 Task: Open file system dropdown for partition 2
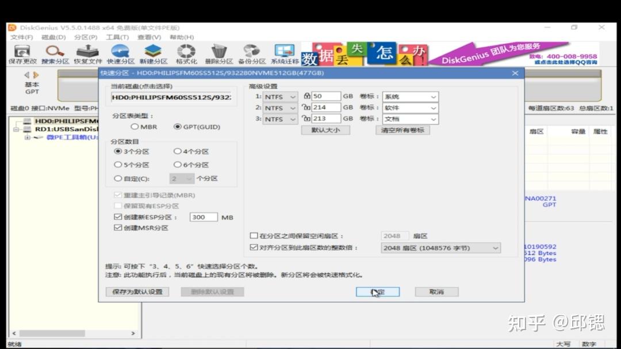[x=280, y=107]
